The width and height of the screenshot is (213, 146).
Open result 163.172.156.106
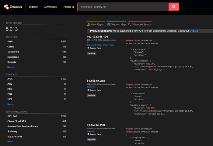point(97,37)
